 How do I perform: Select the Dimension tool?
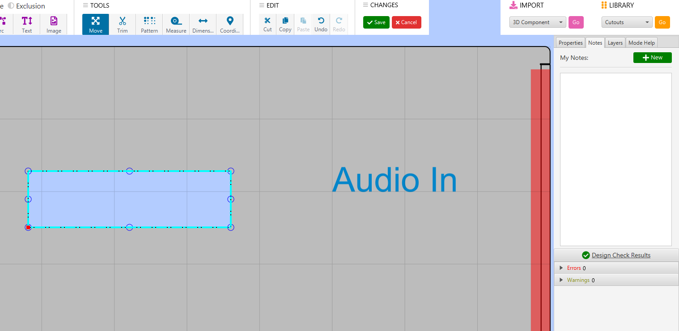click(203, 25)
